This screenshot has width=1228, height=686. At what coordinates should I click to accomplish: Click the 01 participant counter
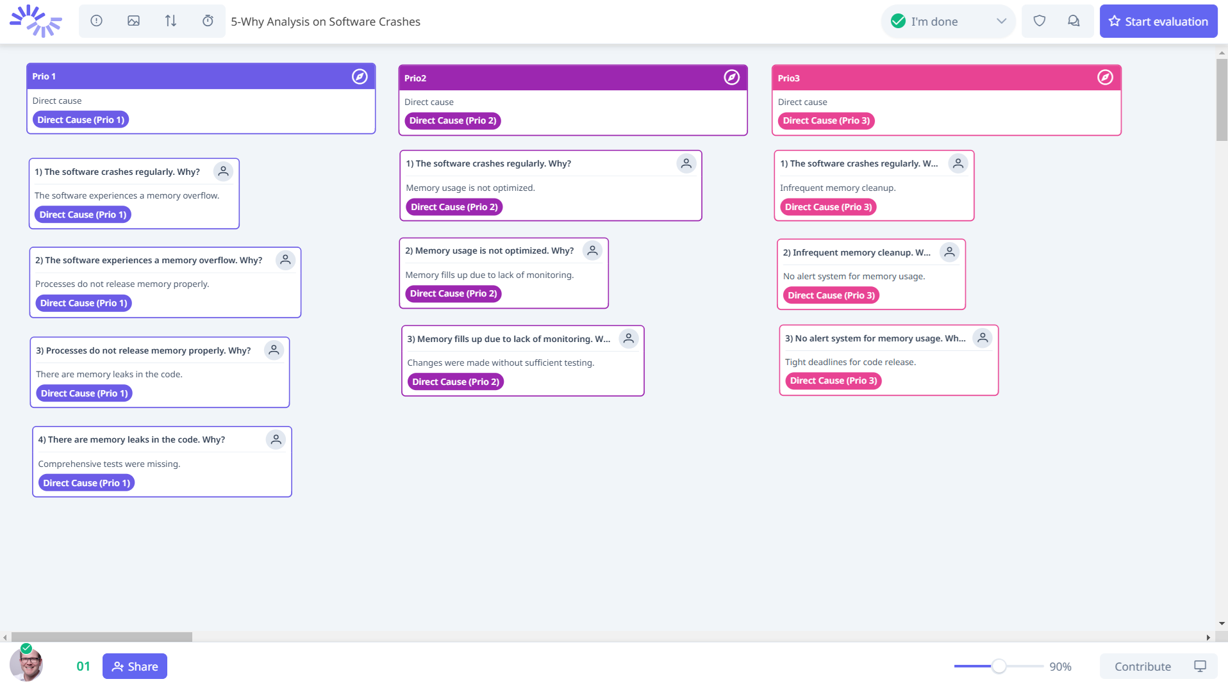click(x=83, y=666)
